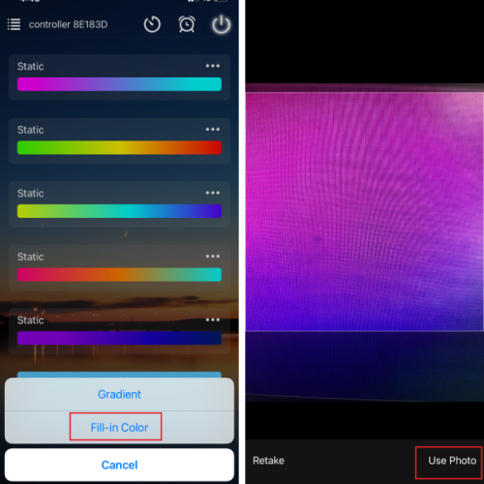484x484 pixels.
Task: Open options for the yellow-blue Static preset
Action: (x=213, y=193)
